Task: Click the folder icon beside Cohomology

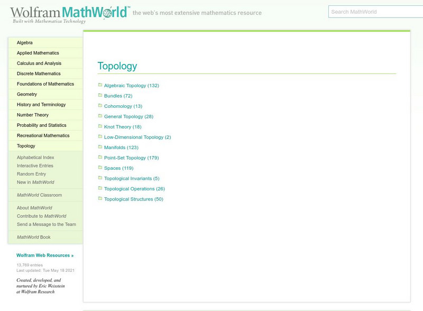Action: [x=100, y=106]
